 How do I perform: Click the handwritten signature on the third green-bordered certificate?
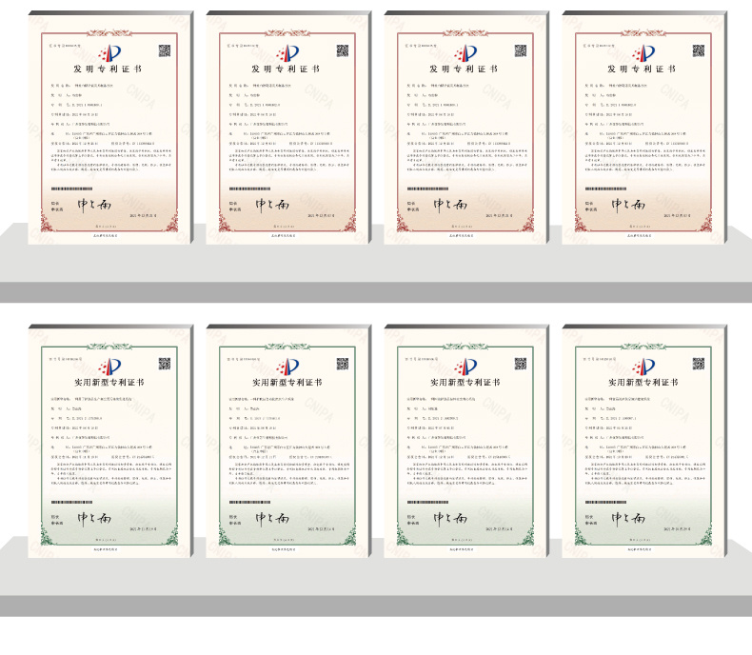click(x=450, y=518)
